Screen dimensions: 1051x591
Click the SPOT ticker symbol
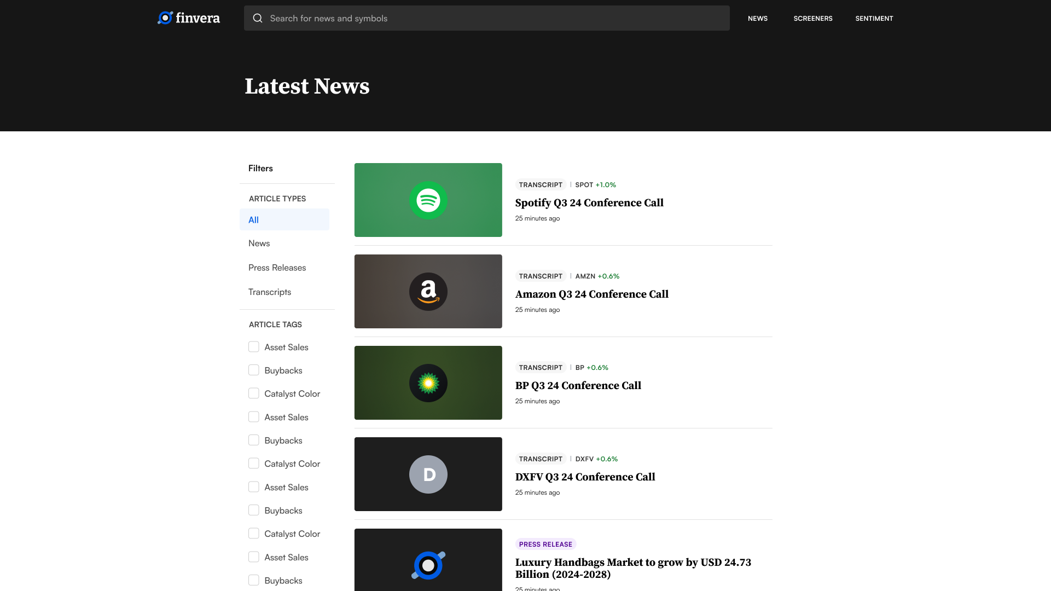pyautogui.click(x=584, y=185)
